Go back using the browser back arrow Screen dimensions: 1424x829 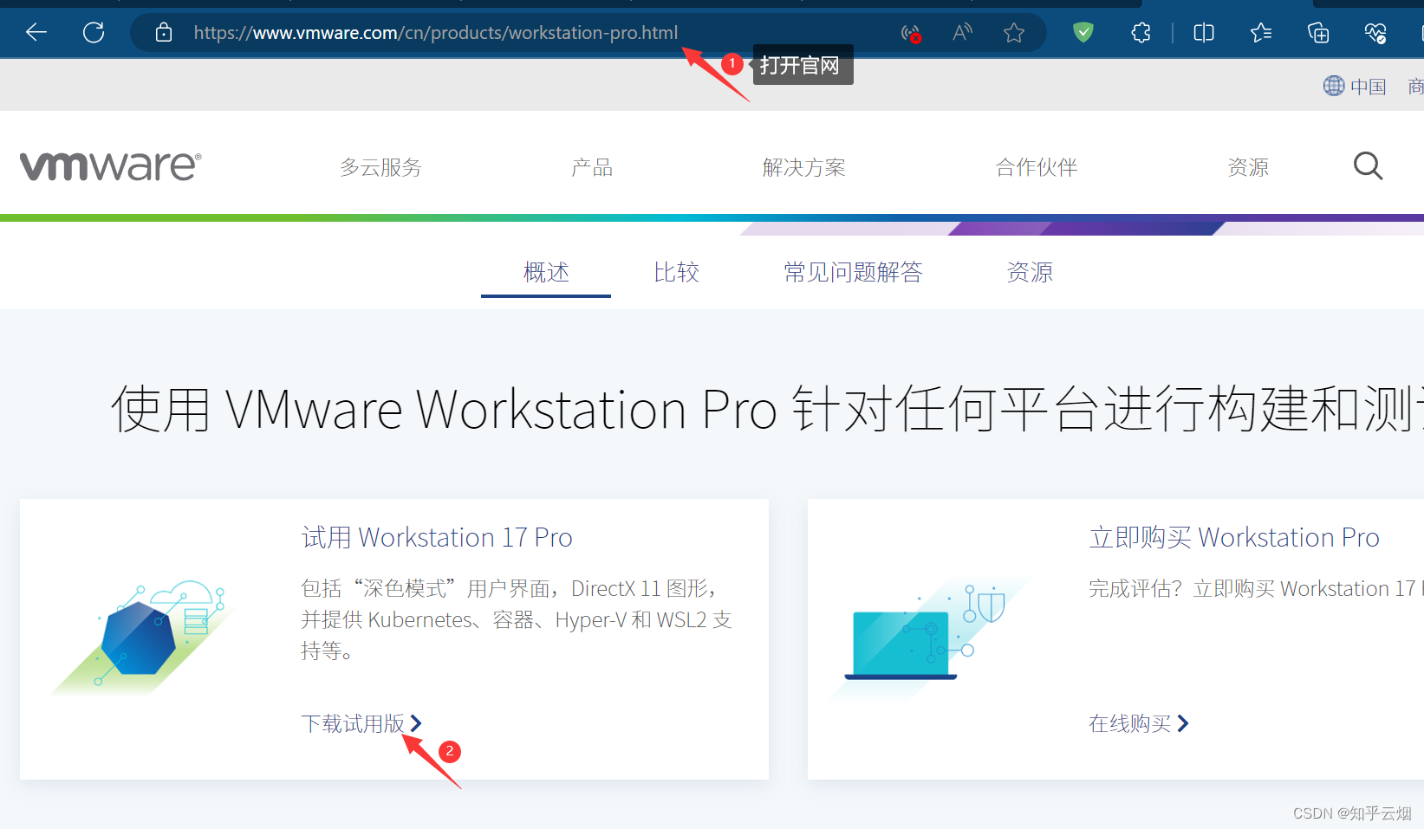coord(36,33)
